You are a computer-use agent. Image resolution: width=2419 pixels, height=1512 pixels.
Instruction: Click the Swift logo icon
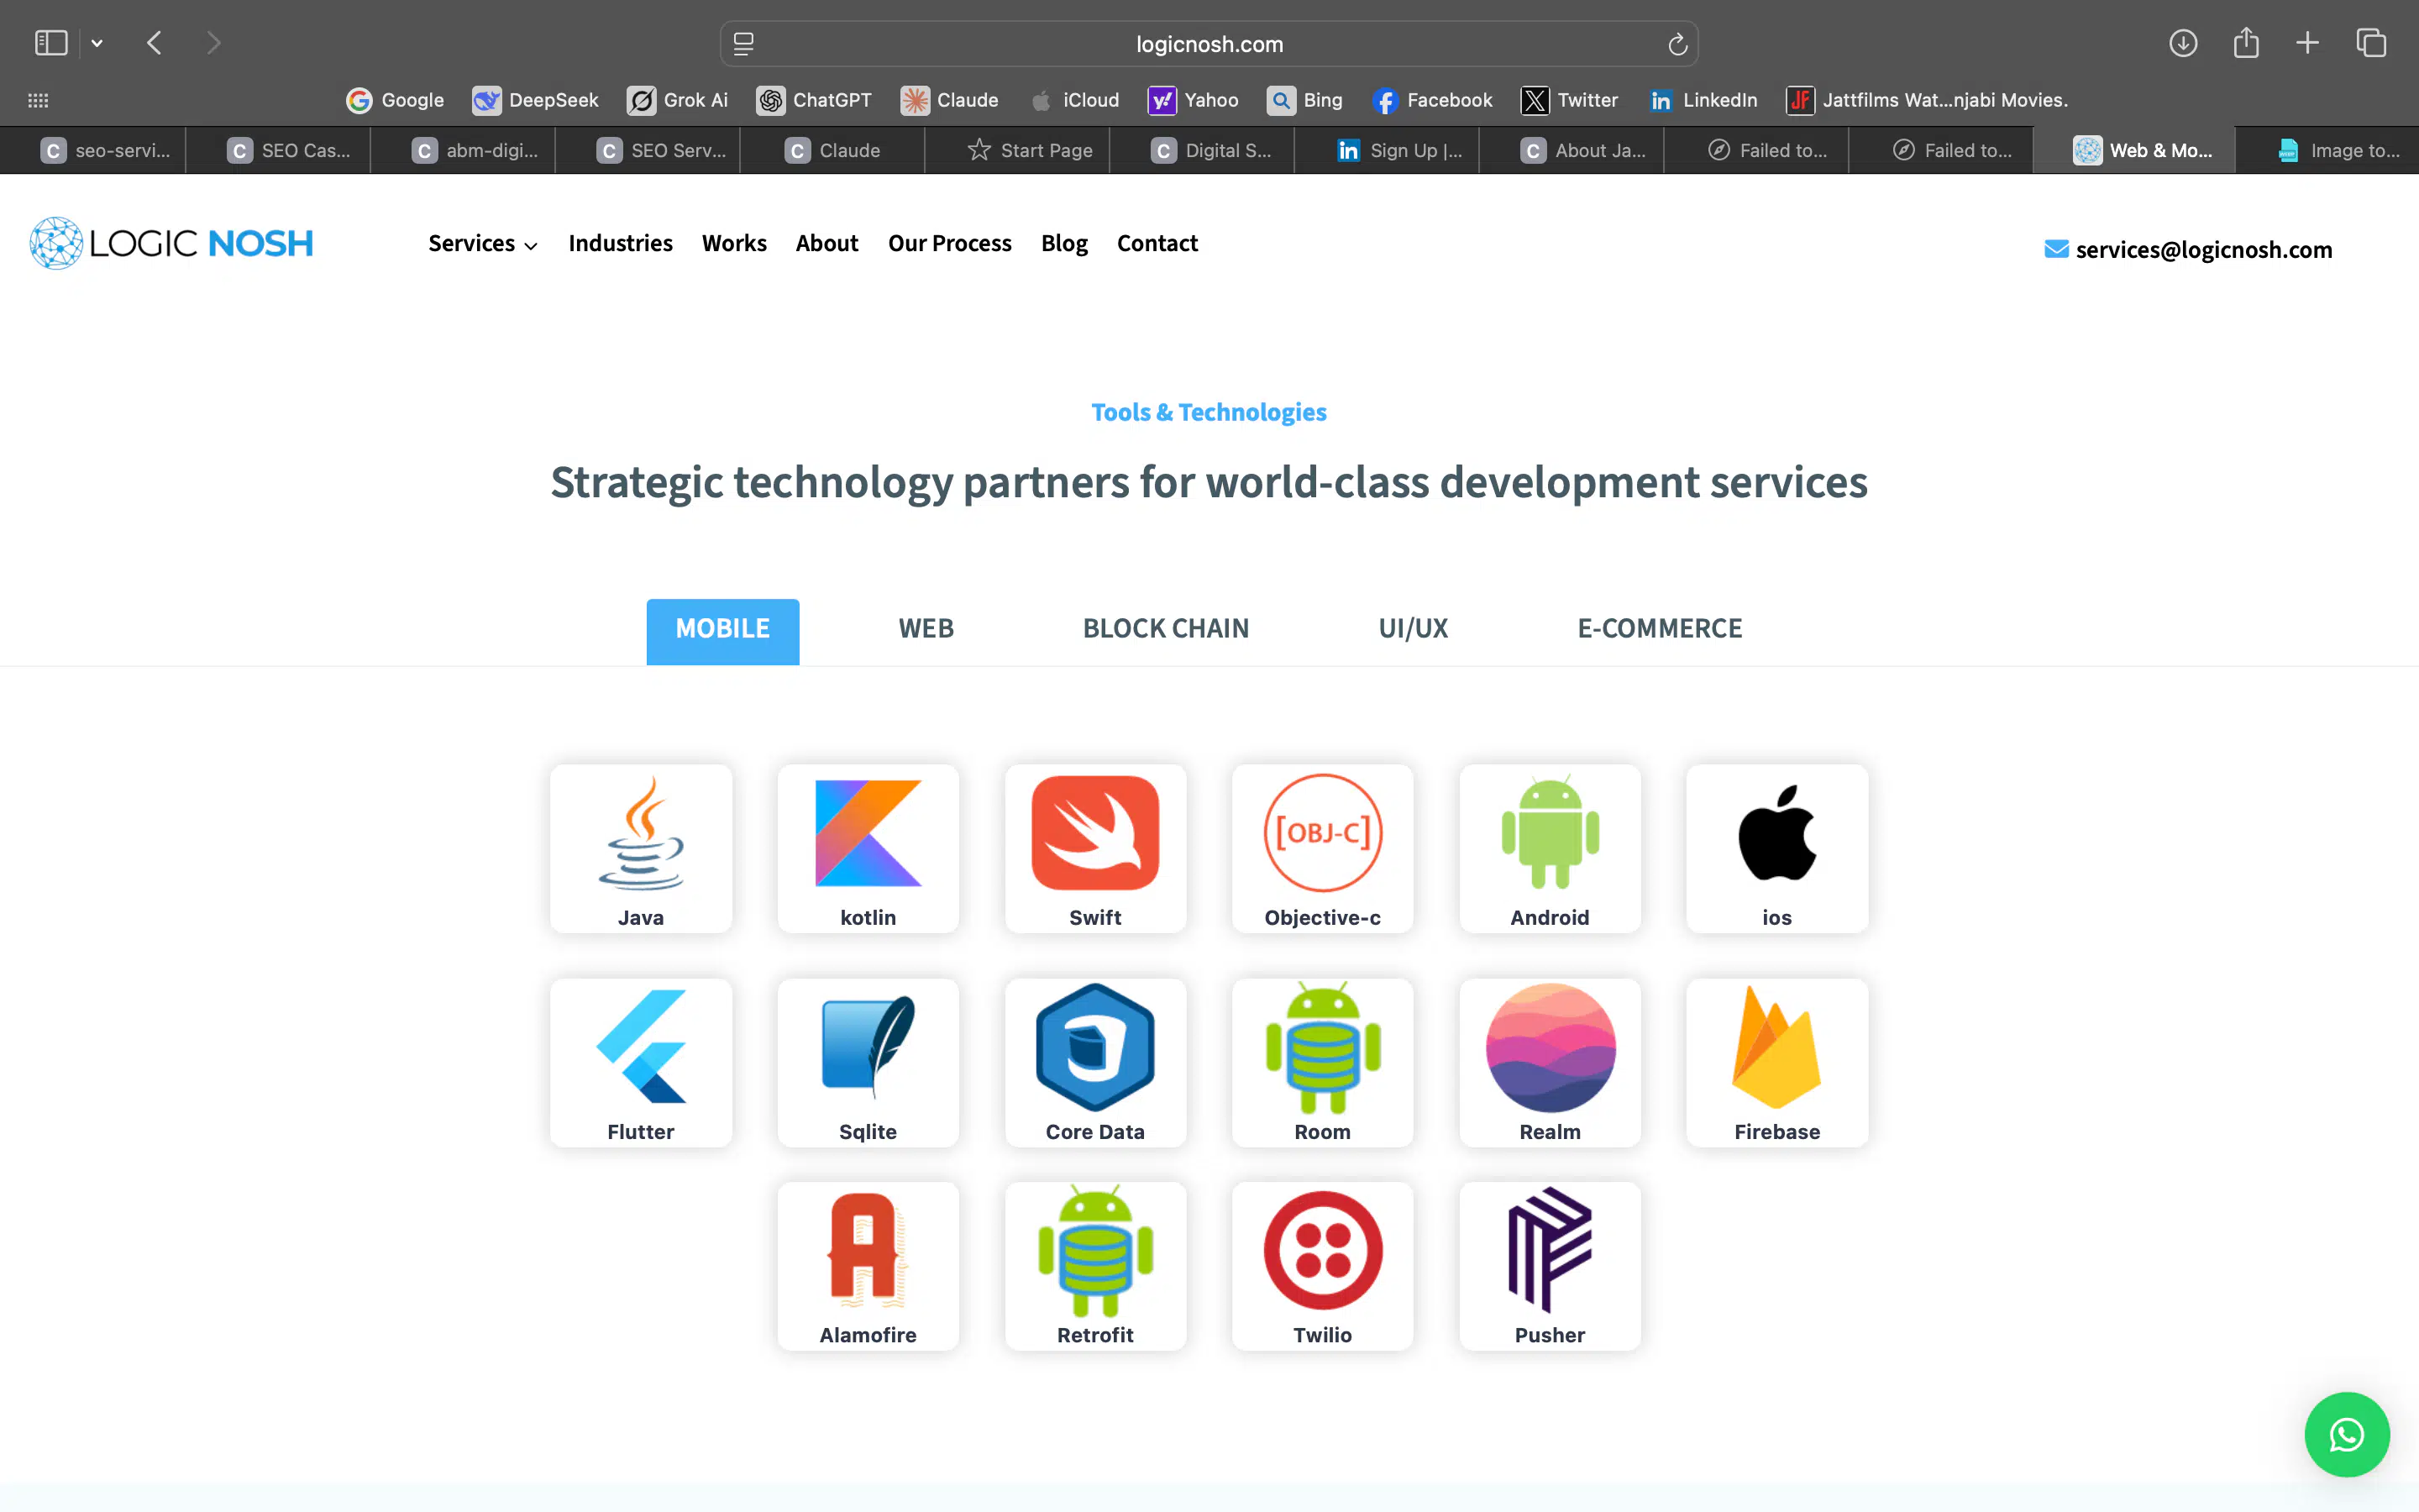[x=1094, y=832]
